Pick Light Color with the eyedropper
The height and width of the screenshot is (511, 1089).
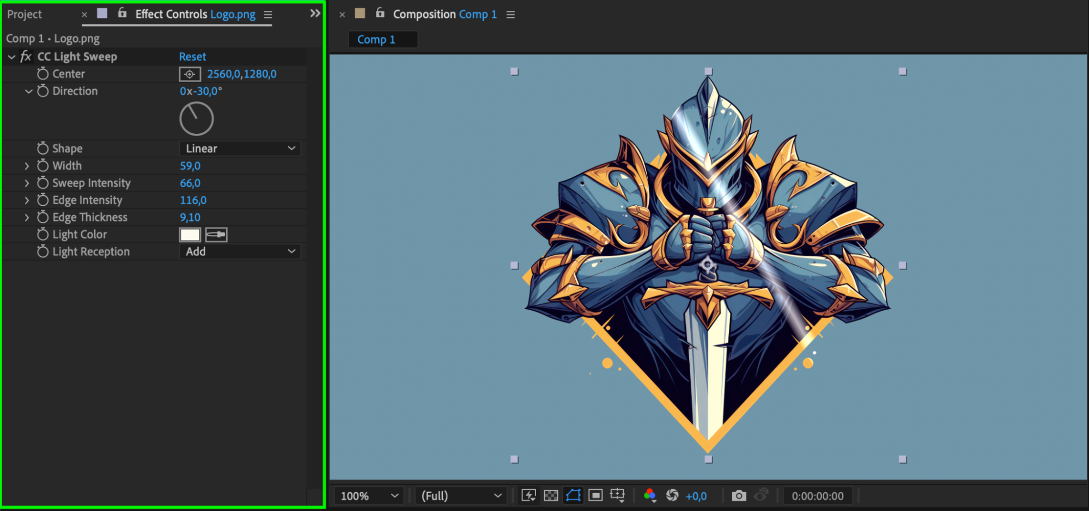tap(216, 235)
